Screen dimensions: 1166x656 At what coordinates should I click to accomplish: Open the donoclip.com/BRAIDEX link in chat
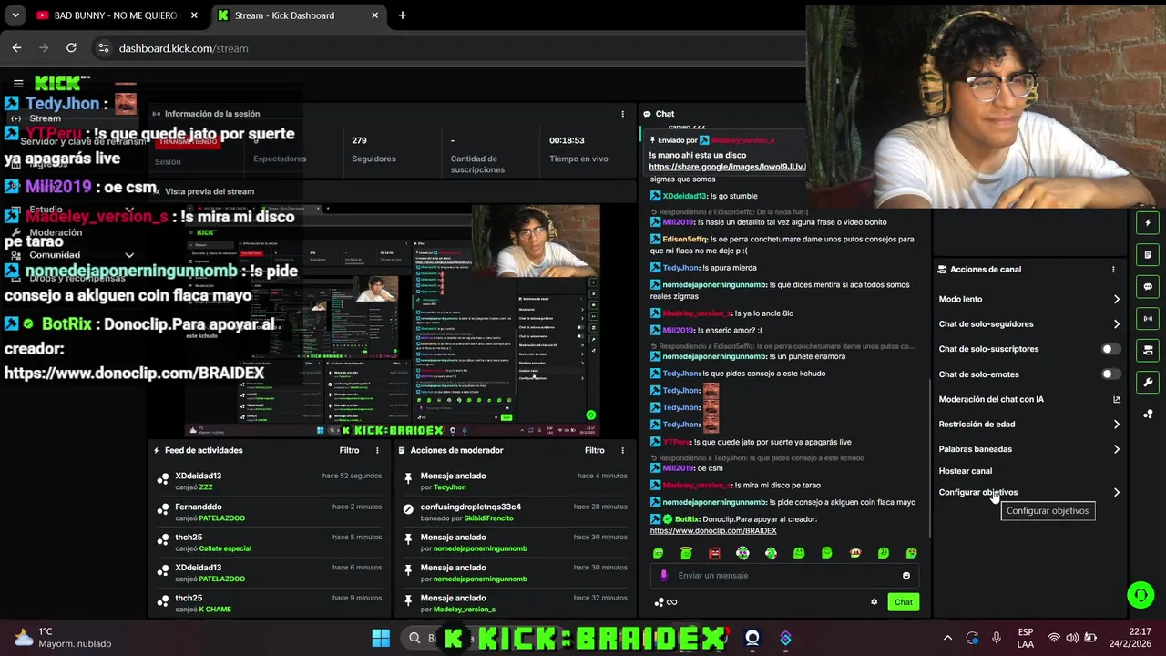(x=713, y=531)
